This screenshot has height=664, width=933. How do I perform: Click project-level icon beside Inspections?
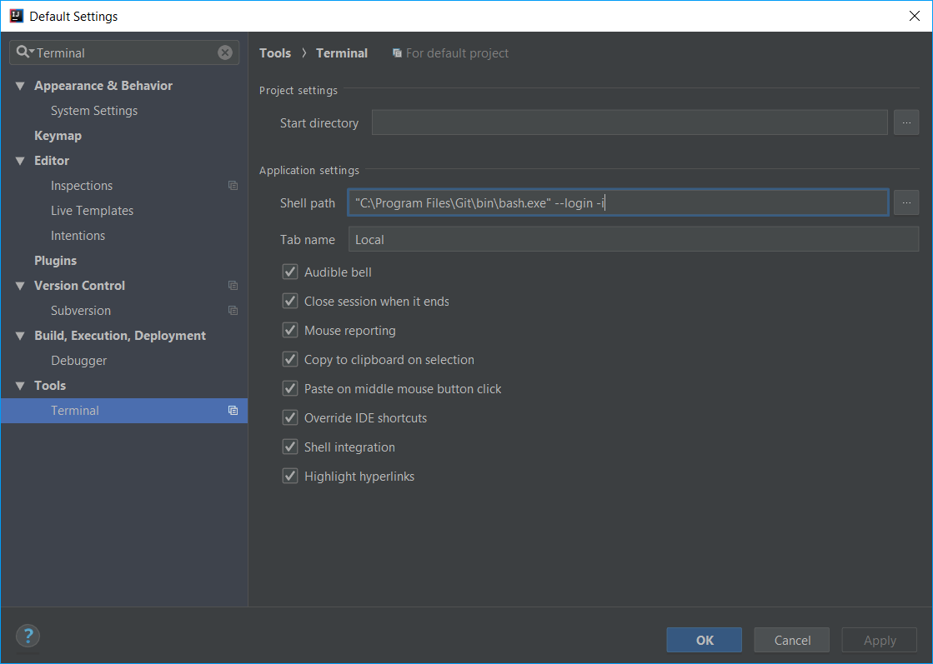(x=233, y=186)
